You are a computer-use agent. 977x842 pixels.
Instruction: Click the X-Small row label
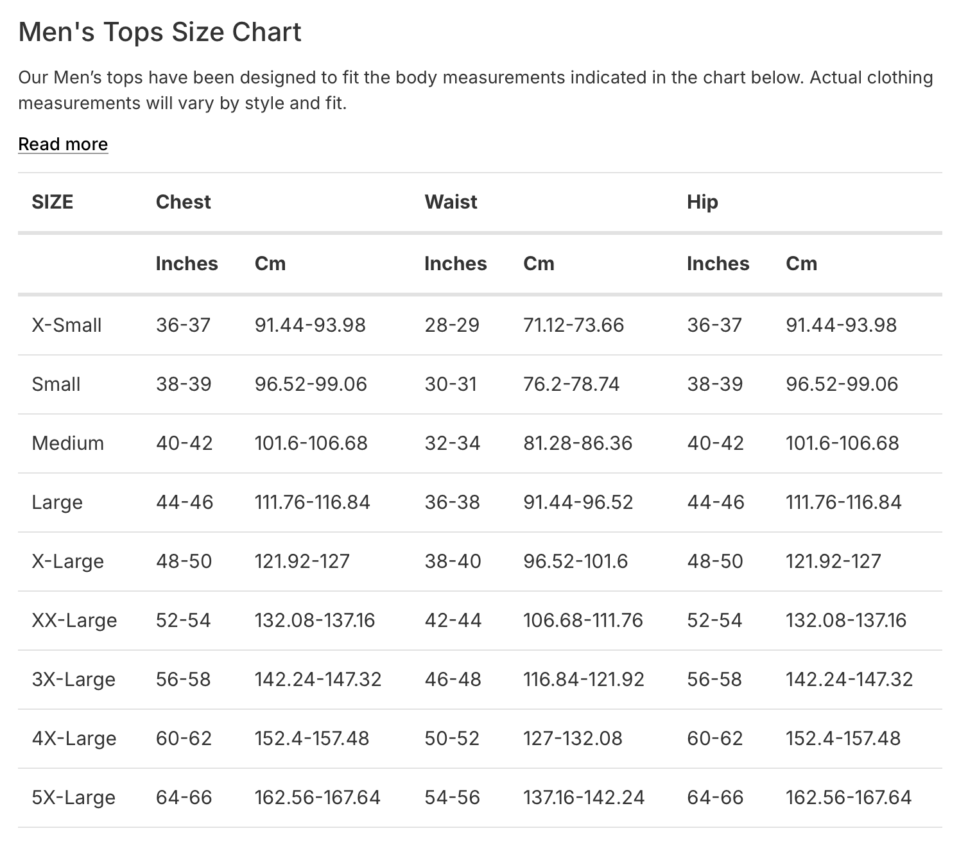coord(67,325)
